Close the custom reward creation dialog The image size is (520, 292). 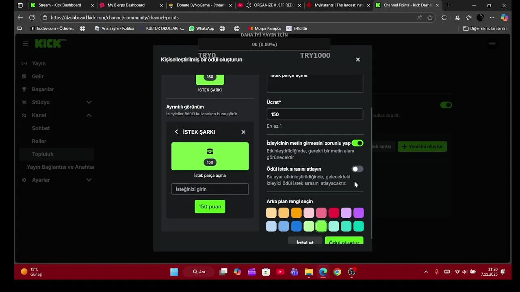(358, 60)
